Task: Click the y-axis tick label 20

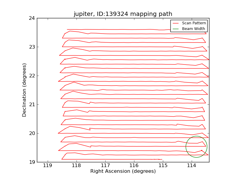Action: coord(31,133)
